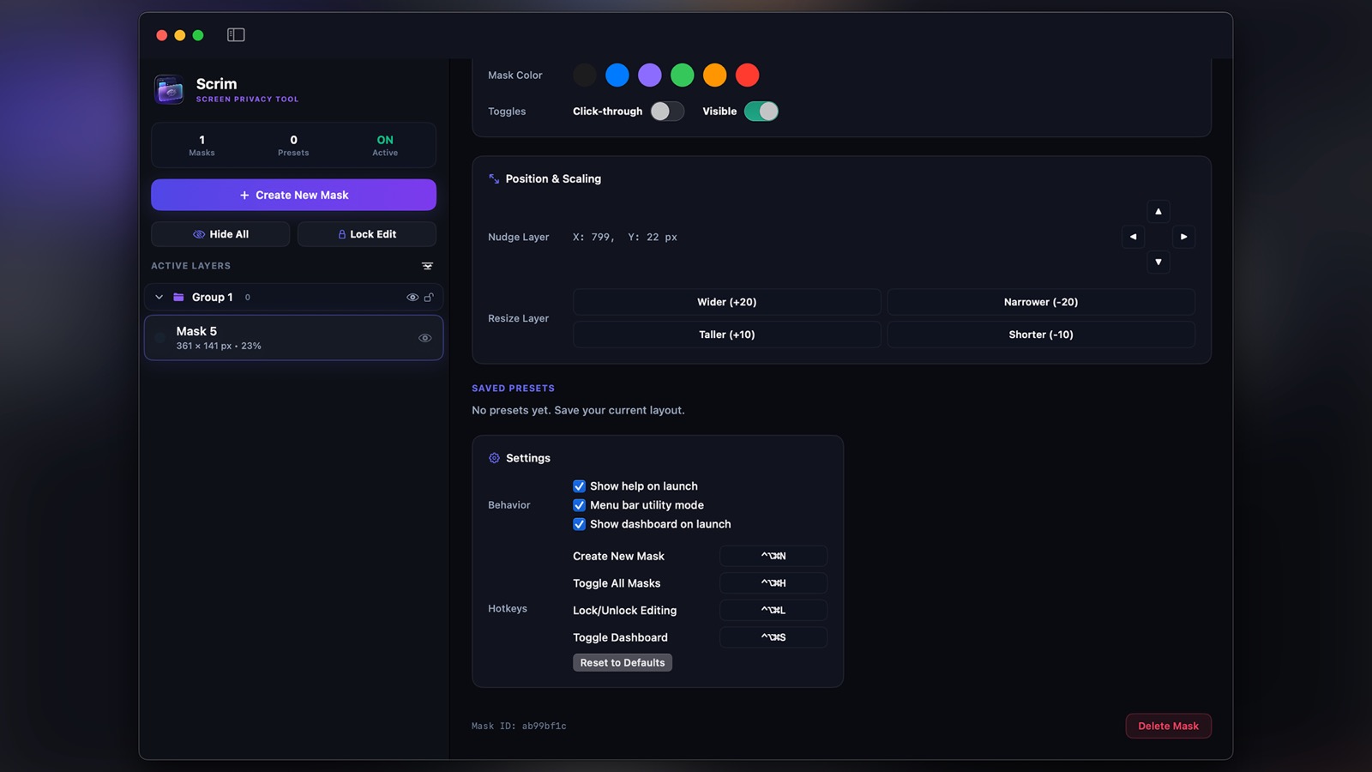
Task: Open the active layers filter icon
Action: 427,266
